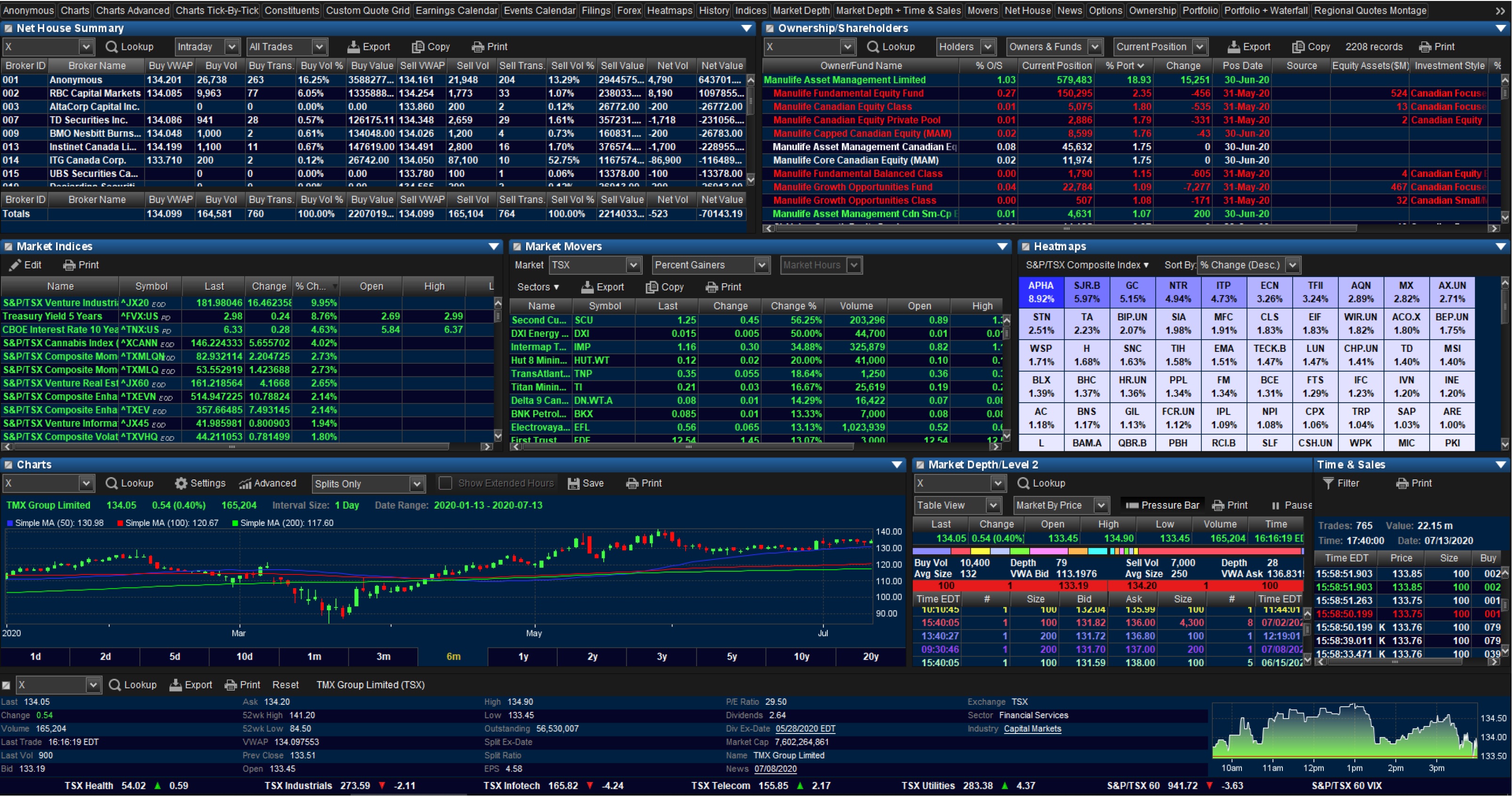1512x797 pixels.
Task: Set chart range to 1y
Action: [x=523, y=657]
